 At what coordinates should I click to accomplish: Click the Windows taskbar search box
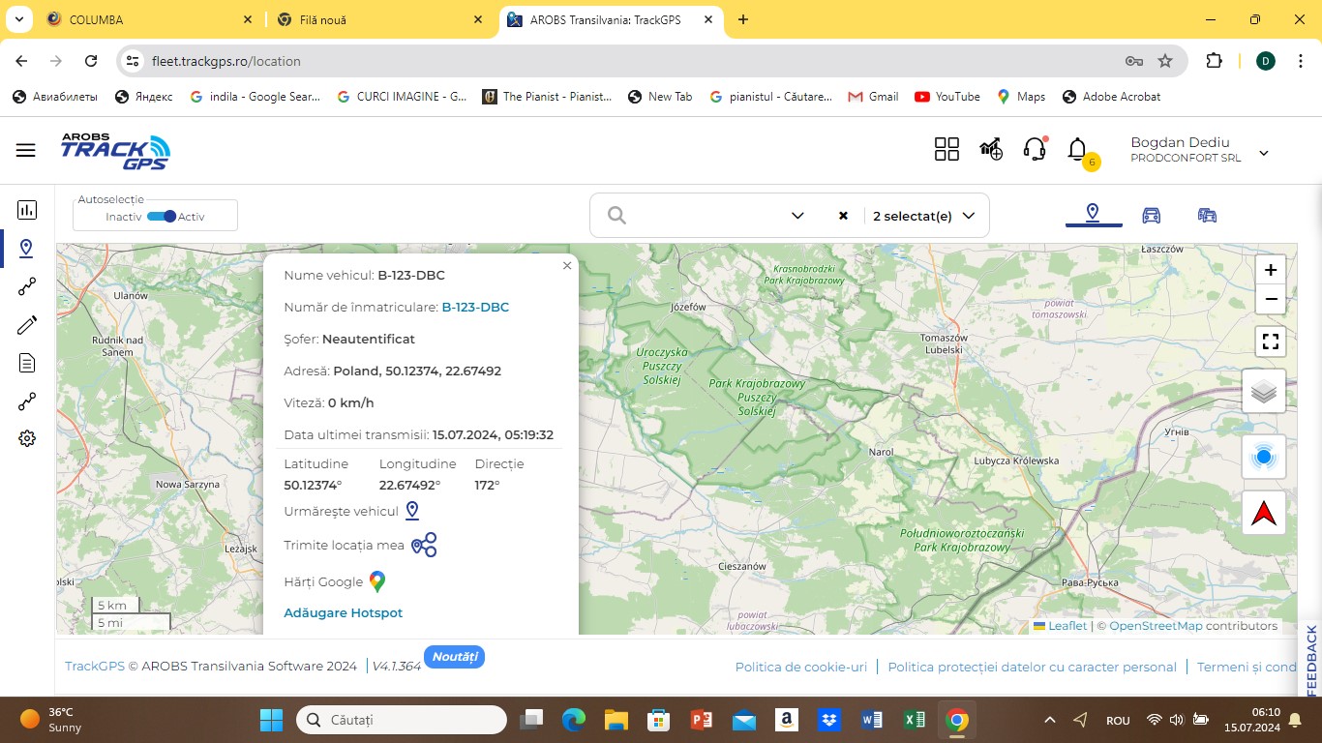coord(402,720)
